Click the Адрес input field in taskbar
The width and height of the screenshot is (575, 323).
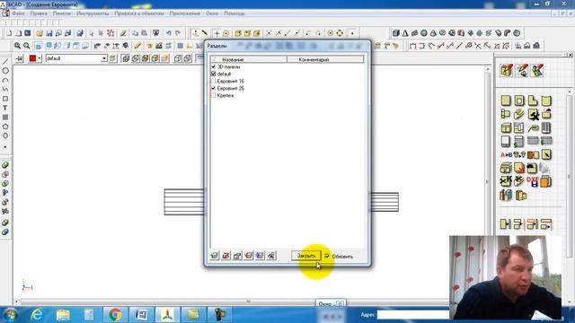(413, 315)
